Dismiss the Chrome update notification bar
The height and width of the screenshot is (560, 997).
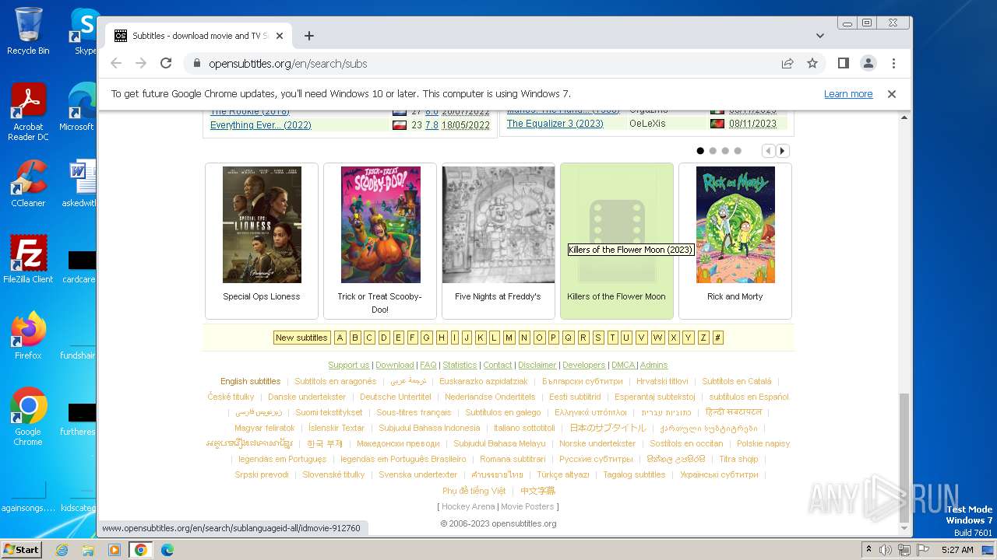click(892, 93)
